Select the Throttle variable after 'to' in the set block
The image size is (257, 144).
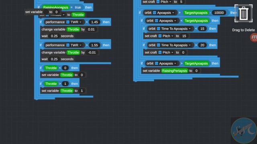point(78,15)
